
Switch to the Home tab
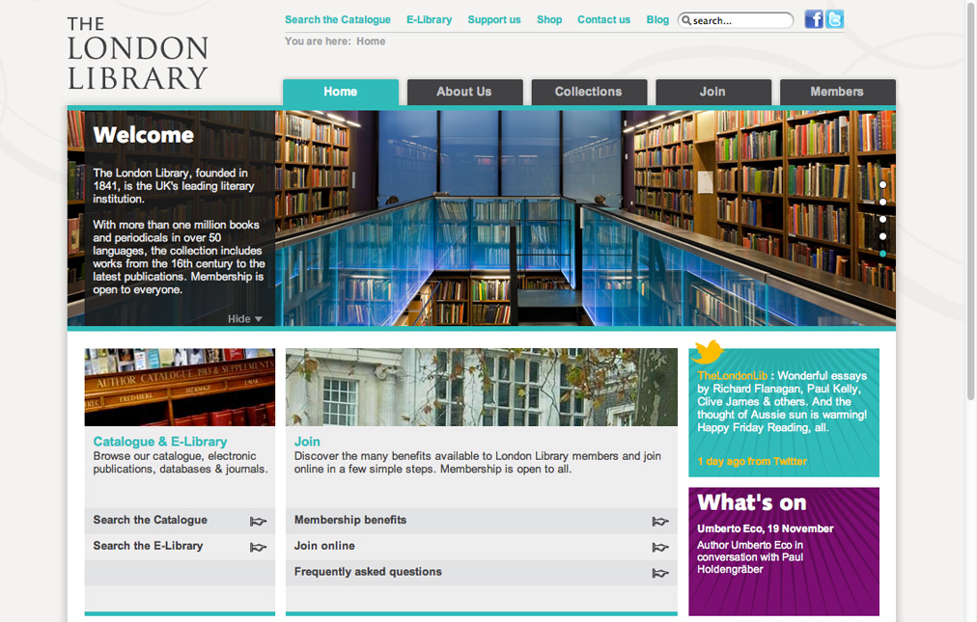tap(340, 93)
